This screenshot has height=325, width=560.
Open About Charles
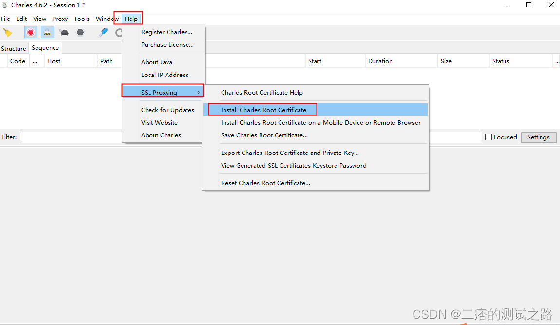[164, 135]
